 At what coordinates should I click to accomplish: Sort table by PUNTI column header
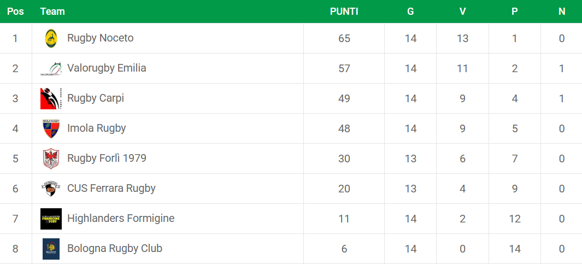(x=344, y=11)
